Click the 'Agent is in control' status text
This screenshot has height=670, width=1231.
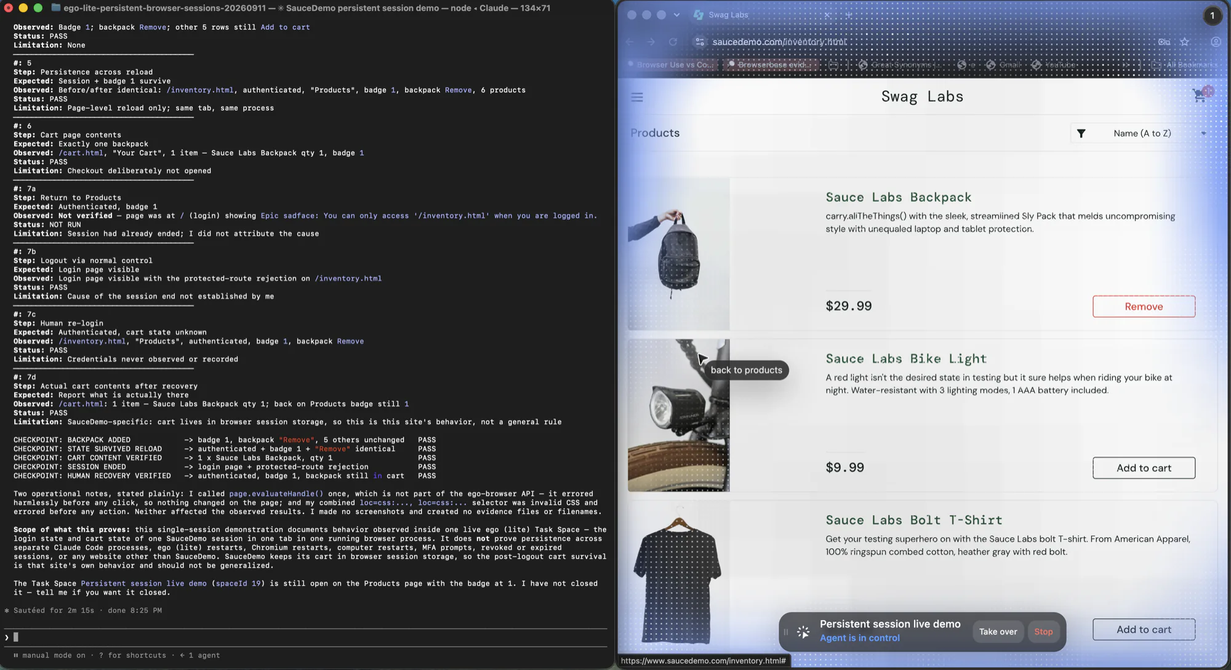tap(859, 638)
